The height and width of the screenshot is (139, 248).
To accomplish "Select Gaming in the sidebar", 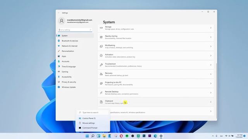I will click(x=75, y=72).
